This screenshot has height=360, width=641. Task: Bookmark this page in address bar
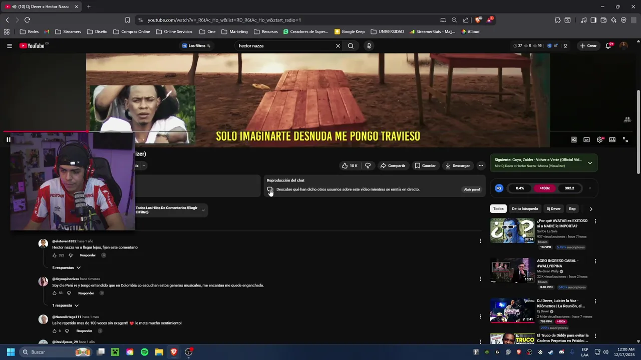point(127,20)
